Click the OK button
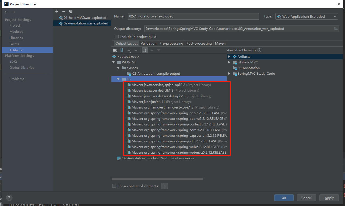Image resolution: width=345 pixels, height=206 pixels. click(284, 198)
